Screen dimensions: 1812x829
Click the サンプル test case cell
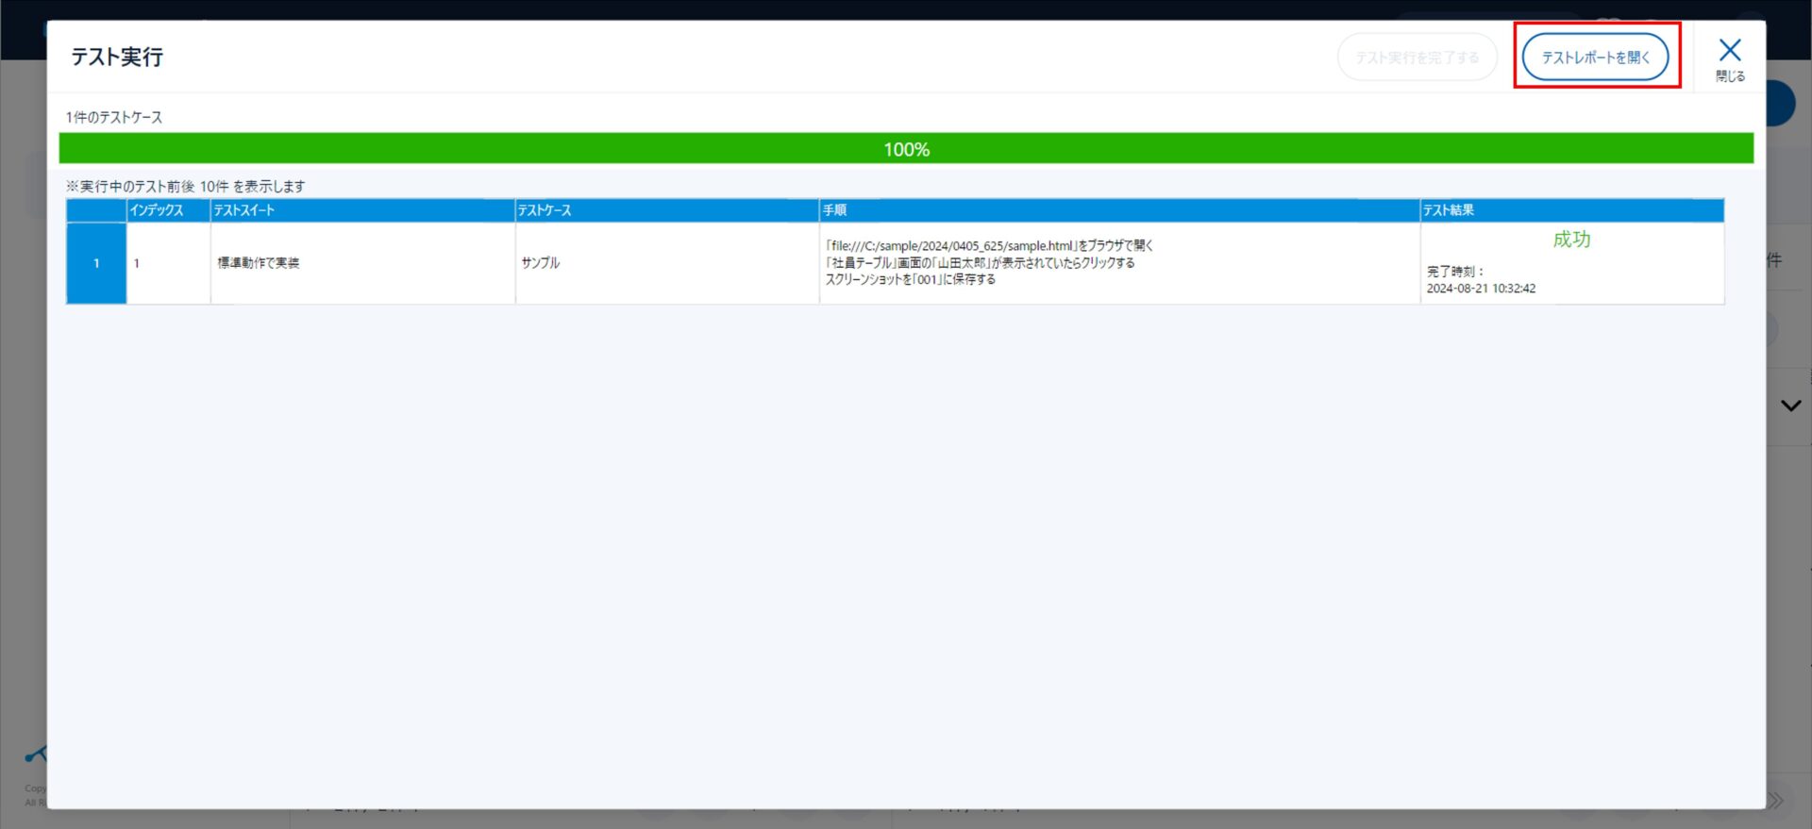pyautogui.click(x=541, y=263)
